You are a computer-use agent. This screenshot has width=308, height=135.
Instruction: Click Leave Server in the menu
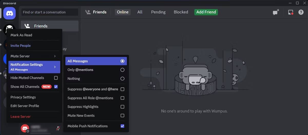(34, 117)
